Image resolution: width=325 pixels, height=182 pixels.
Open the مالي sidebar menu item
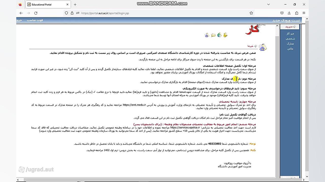(290, 49)
